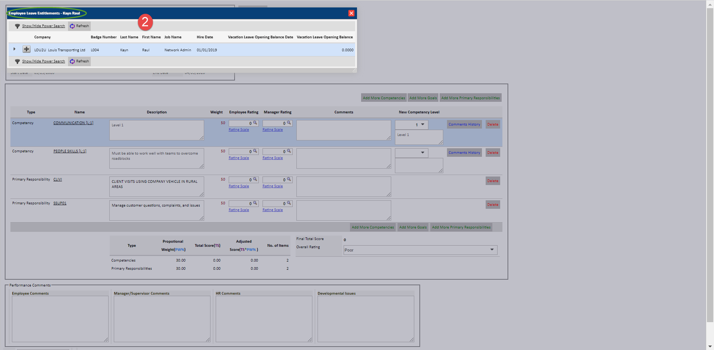714x350 pixels.
Task: Open Employee Rating lookup for SSUP01
Action: click(x=255, y=203)
